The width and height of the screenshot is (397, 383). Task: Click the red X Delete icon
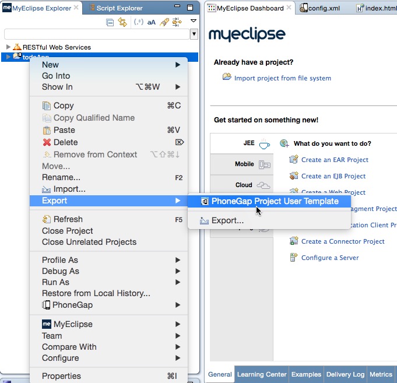(47, 142)
